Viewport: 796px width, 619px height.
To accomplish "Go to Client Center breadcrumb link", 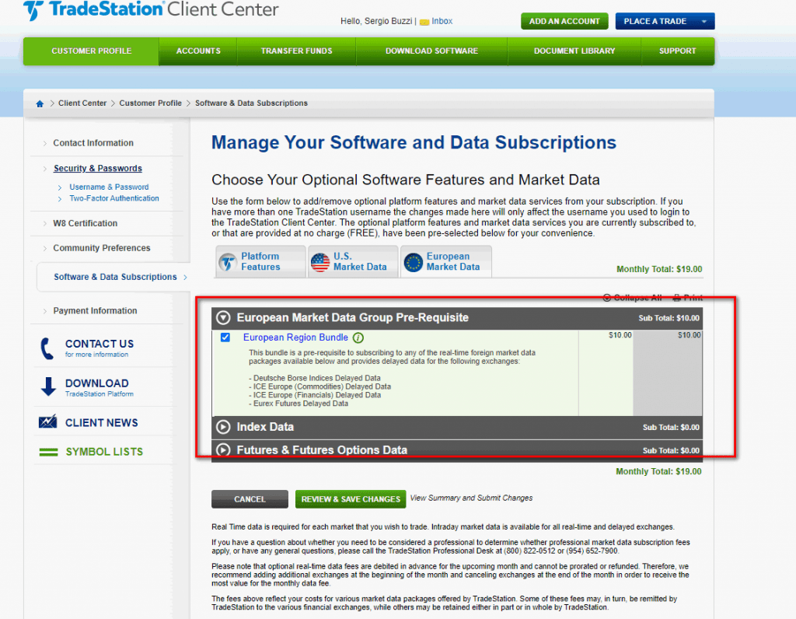I will [82, 103].
